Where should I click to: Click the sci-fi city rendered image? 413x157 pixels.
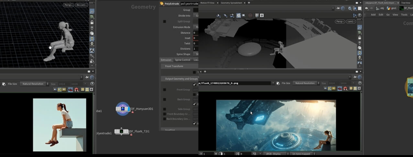(276, 125)
